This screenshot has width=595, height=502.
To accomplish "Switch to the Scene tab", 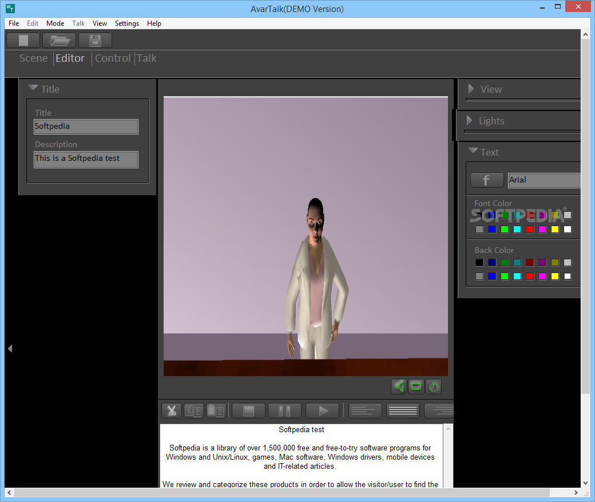I will pos(33,58).
